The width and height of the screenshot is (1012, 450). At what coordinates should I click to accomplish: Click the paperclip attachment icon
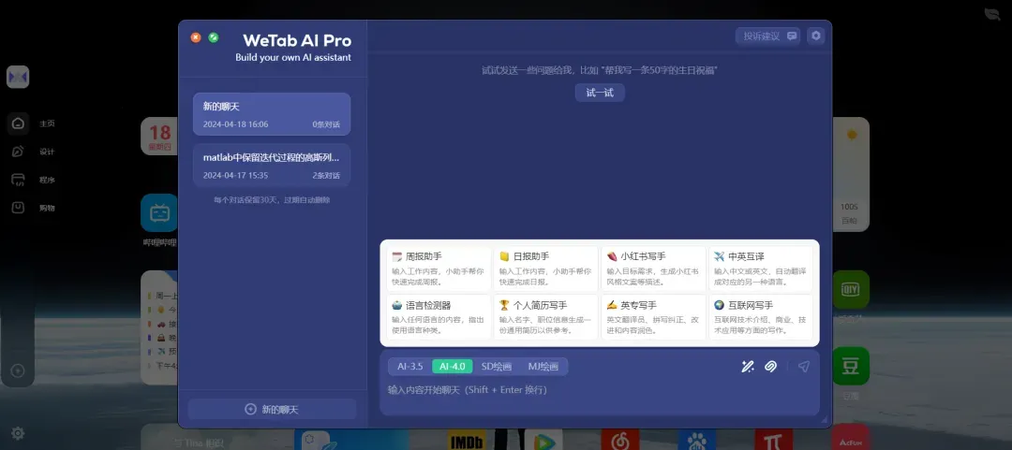(x=770, y=366)
